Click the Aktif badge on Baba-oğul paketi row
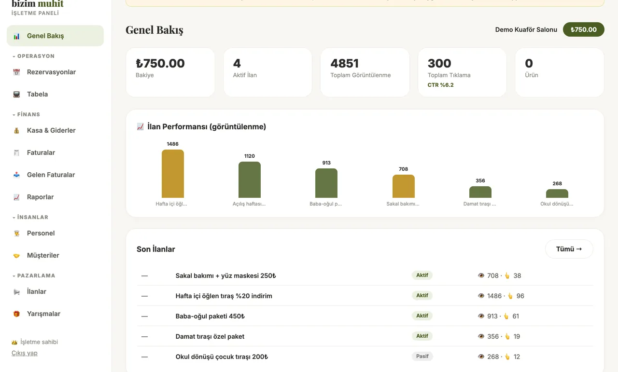Viewport: 618px width, 372px height. (422, 316)
